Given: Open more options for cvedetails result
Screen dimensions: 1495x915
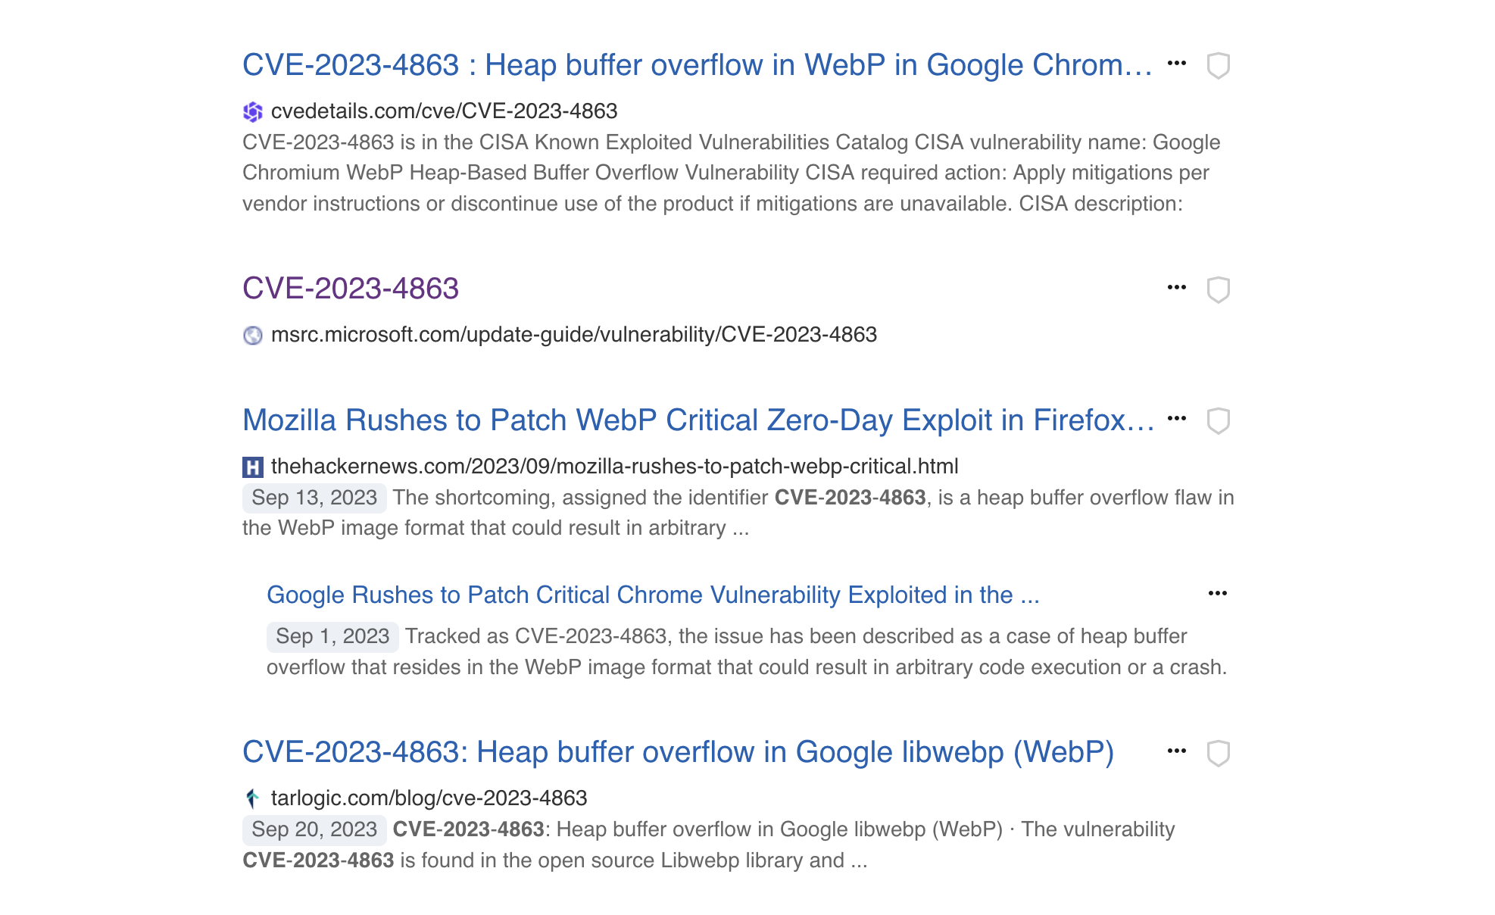Looking at the screenshot, I should click(x=1177, y=64).
